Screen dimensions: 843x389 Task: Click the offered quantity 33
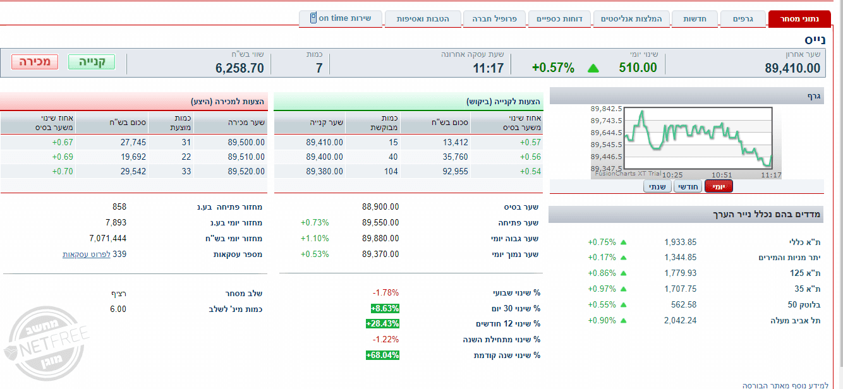(x=186, y=171)
